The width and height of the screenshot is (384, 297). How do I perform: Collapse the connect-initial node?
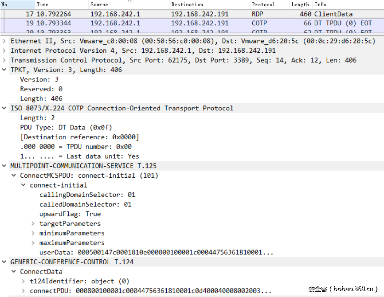tap(24, 185)
